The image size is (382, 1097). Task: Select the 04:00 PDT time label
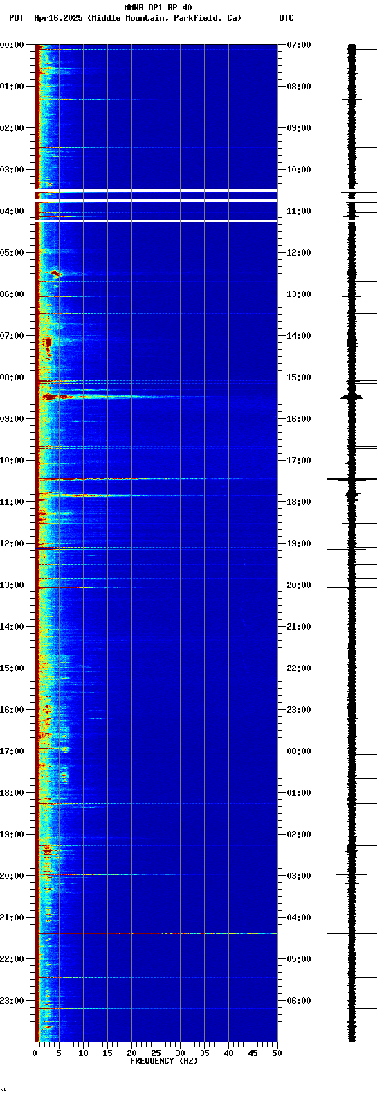(x=12, y=211)
